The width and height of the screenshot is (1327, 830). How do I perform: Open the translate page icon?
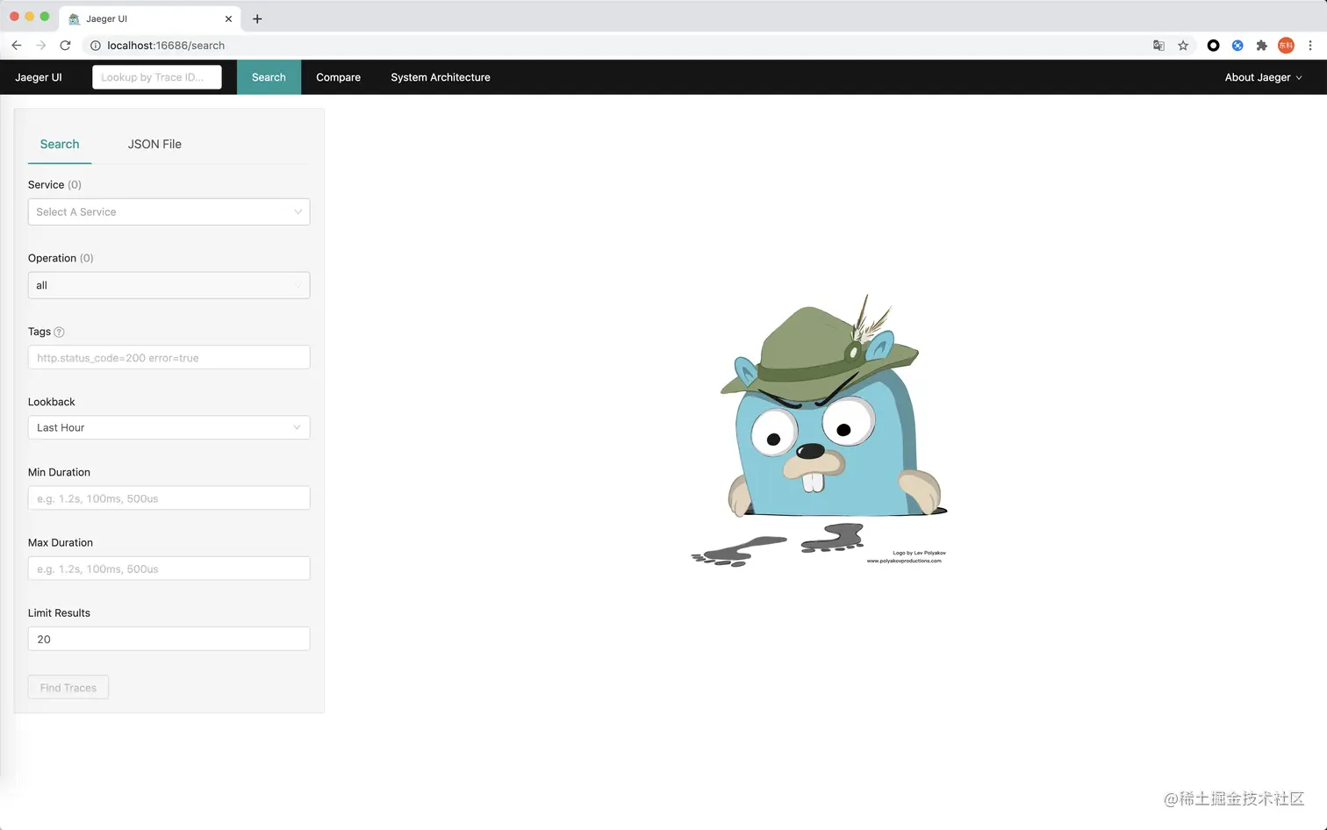1158,46
